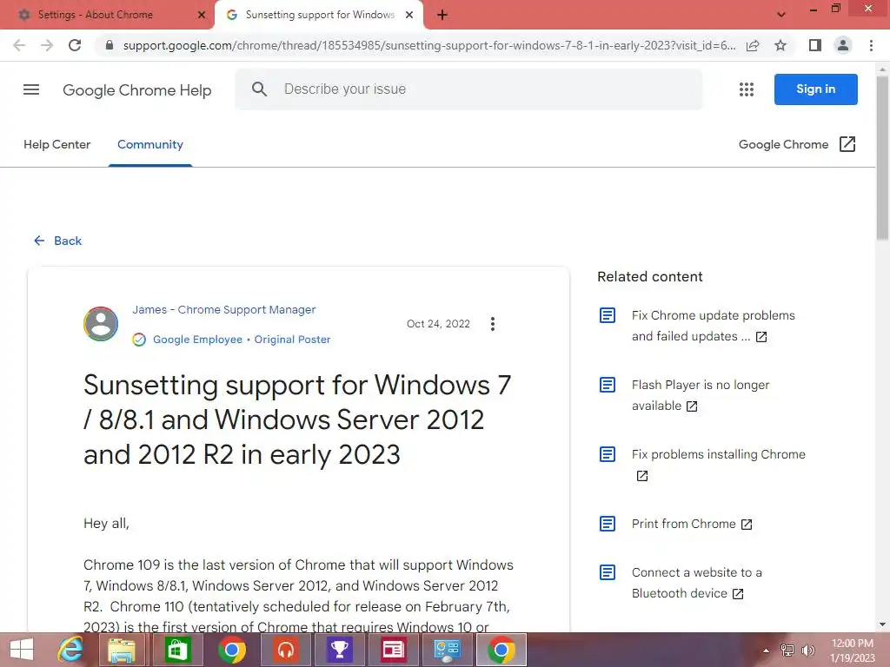Open a new browser tab
Viewport: 890px width, 667px height.
(442, 15)
